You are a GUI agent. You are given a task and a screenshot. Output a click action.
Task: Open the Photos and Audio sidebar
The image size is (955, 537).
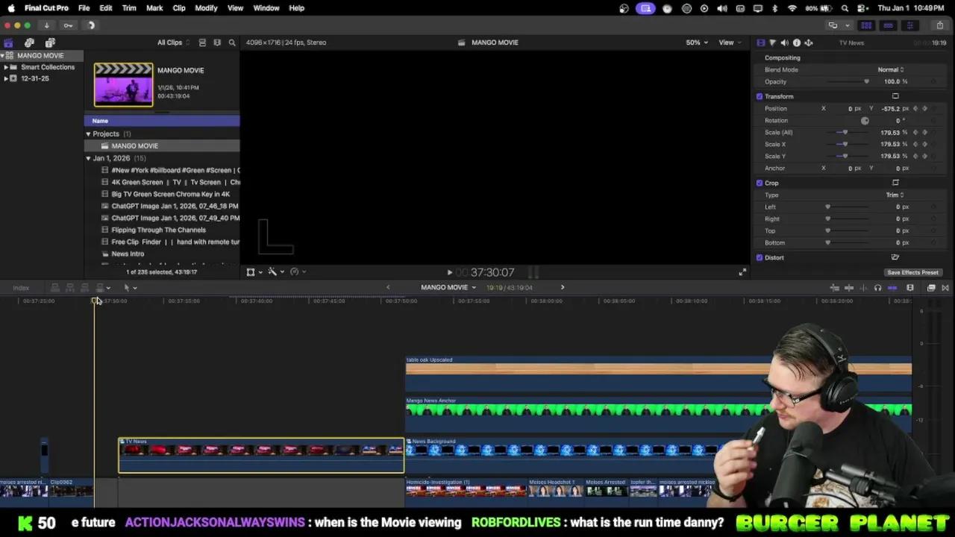(29, 43)
